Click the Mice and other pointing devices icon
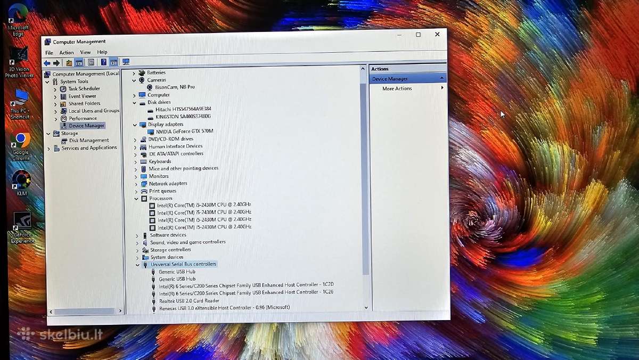The image size is (639, 360). point(143,169)
